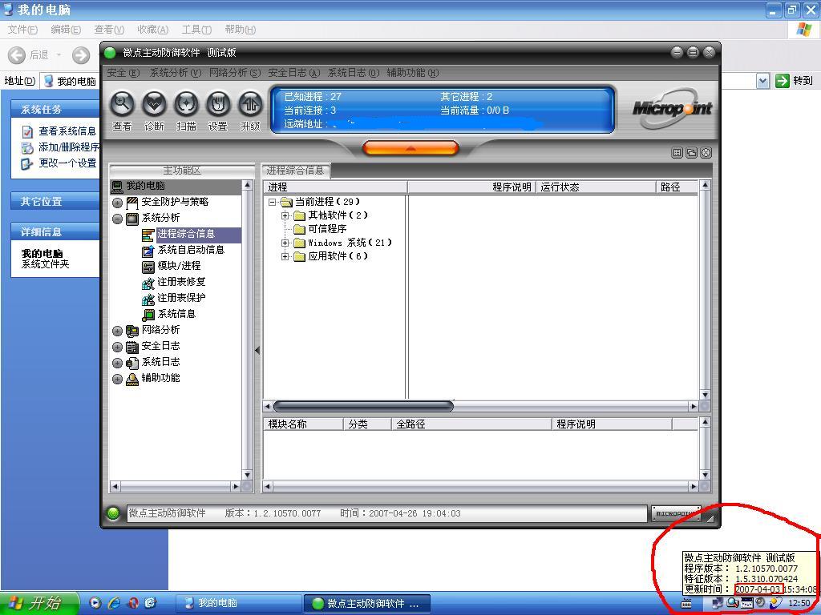Image resolution: width=821 pixels, height=615 pixels.
Task: Open the 系统分析(V) menu
Action: (x=176, y=73)
